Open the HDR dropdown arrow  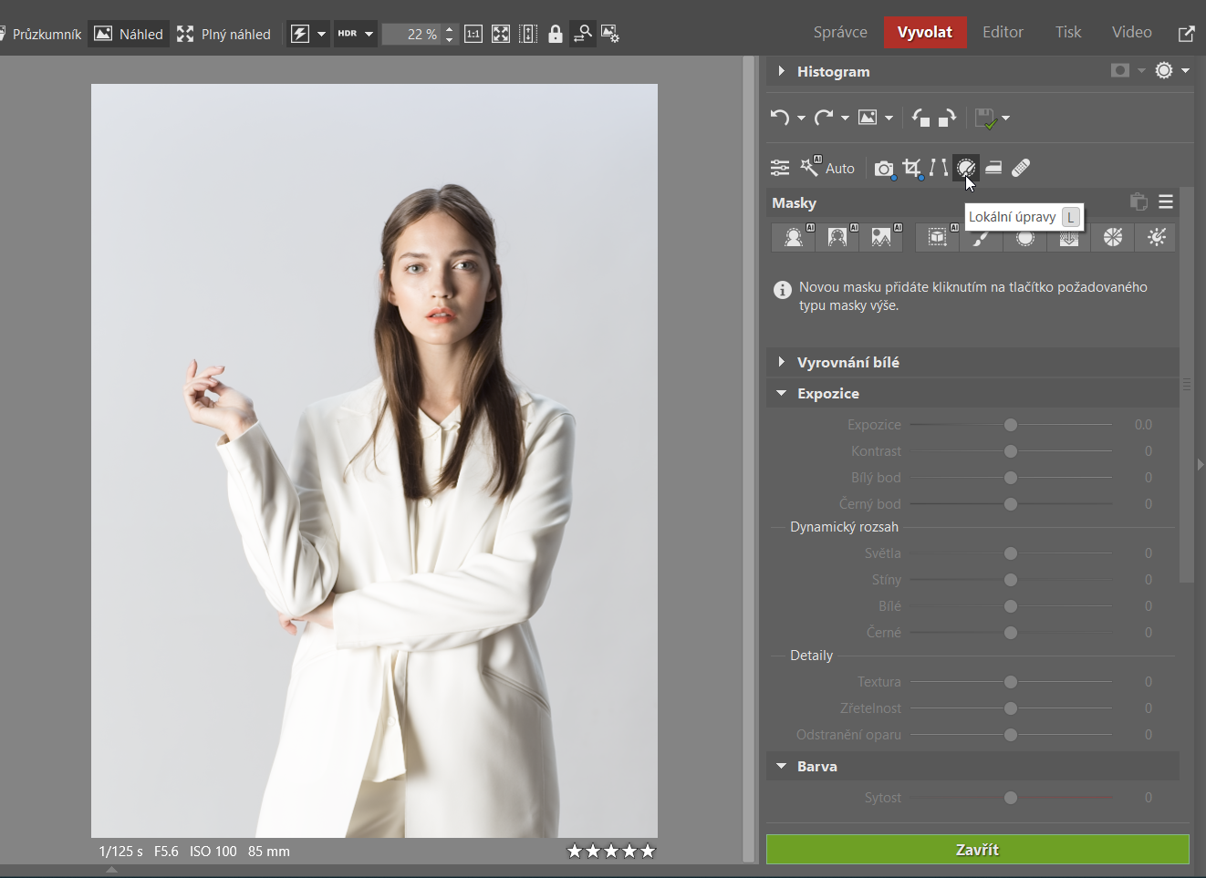pos(369,35)
